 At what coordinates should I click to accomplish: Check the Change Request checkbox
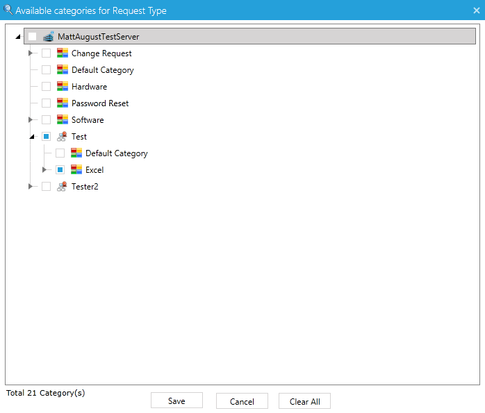click(x=46, y=53)
